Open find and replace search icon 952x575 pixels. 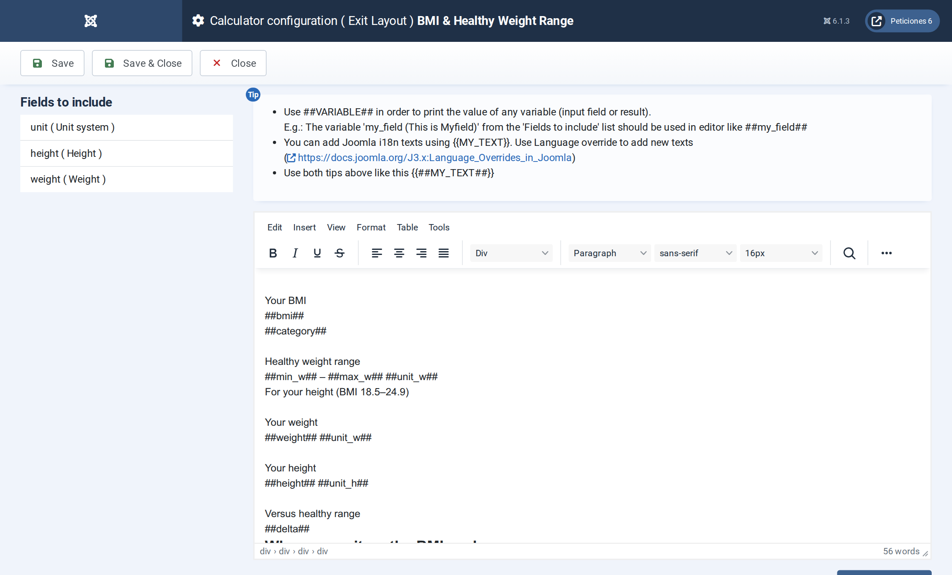(x=849, y=253)
